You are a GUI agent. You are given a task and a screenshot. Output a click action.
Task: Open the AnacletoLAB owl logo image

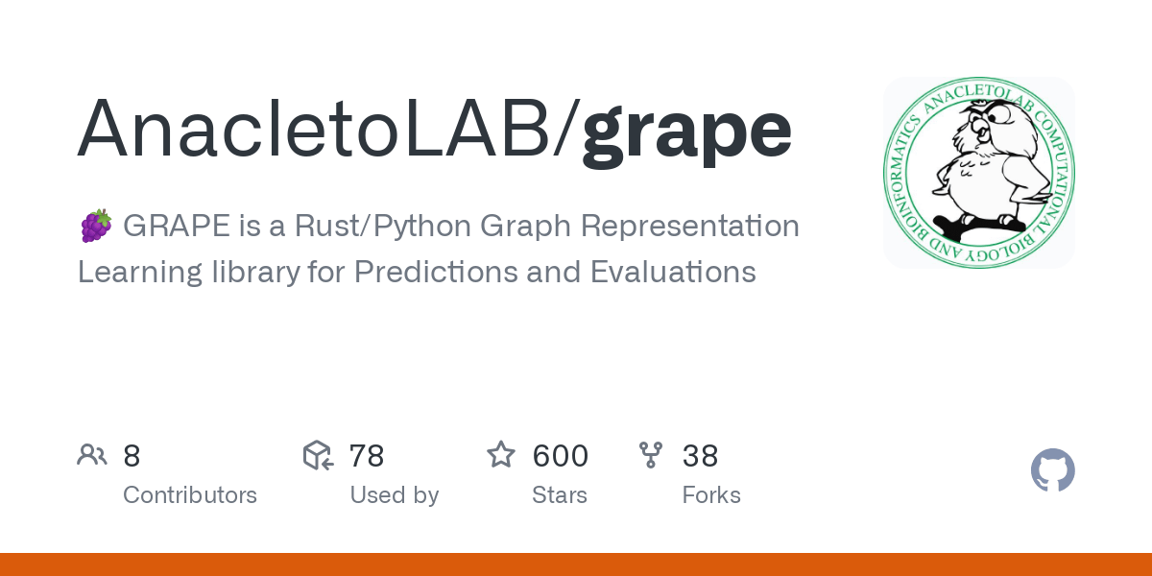tap(979, 173)
